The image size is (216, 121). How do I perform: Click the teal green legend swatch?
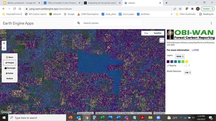point(179,62)
